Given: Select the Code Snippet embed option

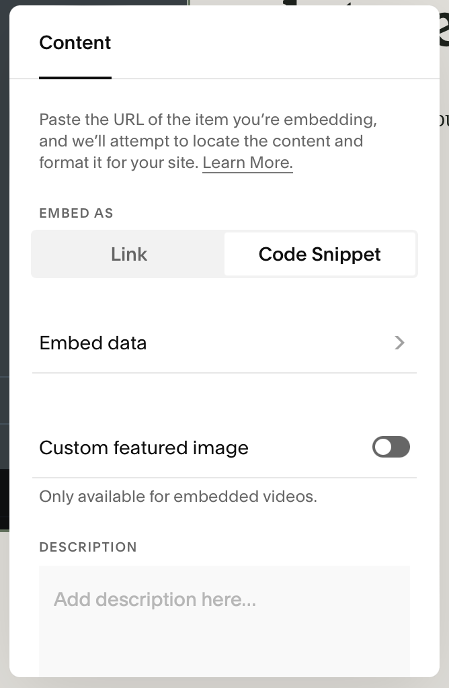Looking at the screenshot, I should 320,254.
